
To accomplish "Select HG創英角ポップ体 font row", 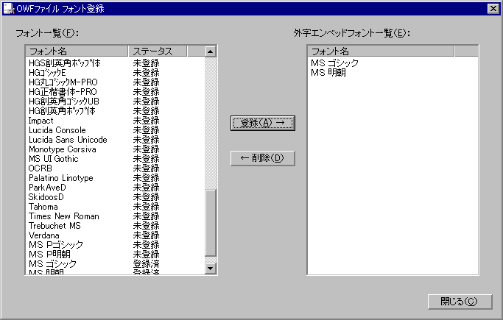I will [62, 111].
